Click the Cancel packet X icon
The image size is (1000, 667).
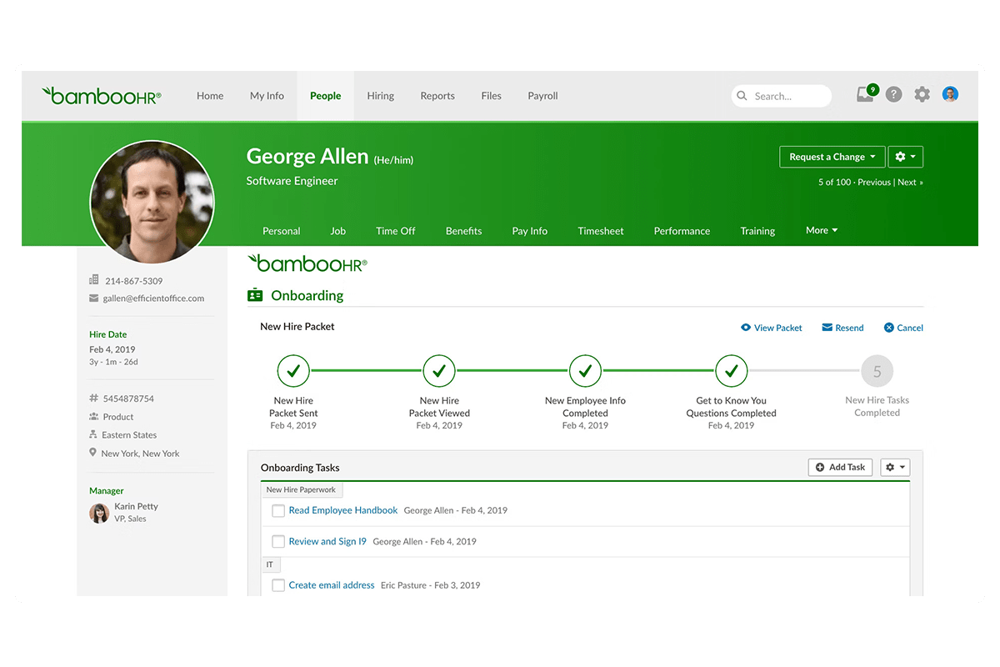pos(889,328)
